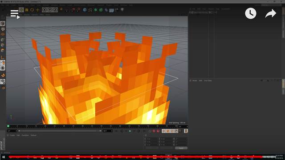Click the green timeline playhead marker
285x160 pixels.
click(8, 126)
